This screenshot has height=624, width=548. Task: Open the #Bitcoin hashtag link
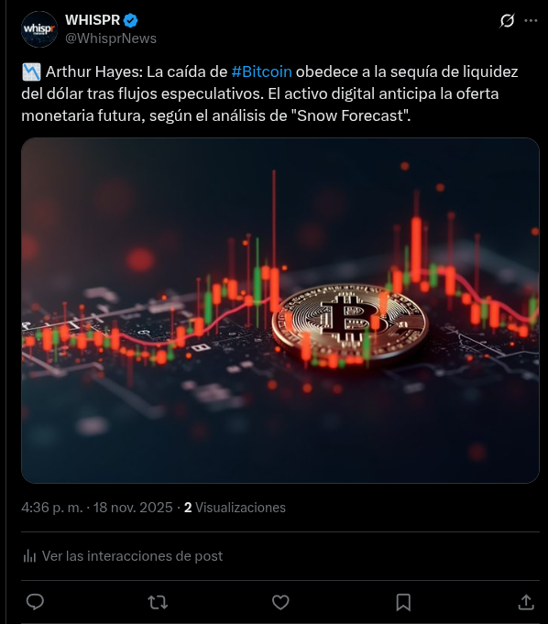[x=261, y=71]
